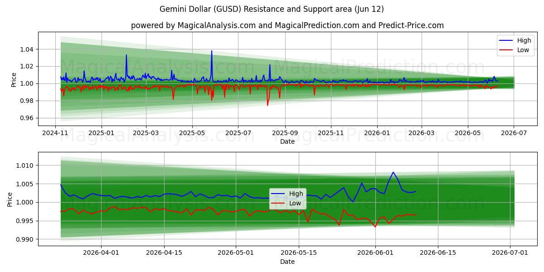
Task: Click the bottom chart y-axis value '1.005'
Action: click(x=25, y=184)
